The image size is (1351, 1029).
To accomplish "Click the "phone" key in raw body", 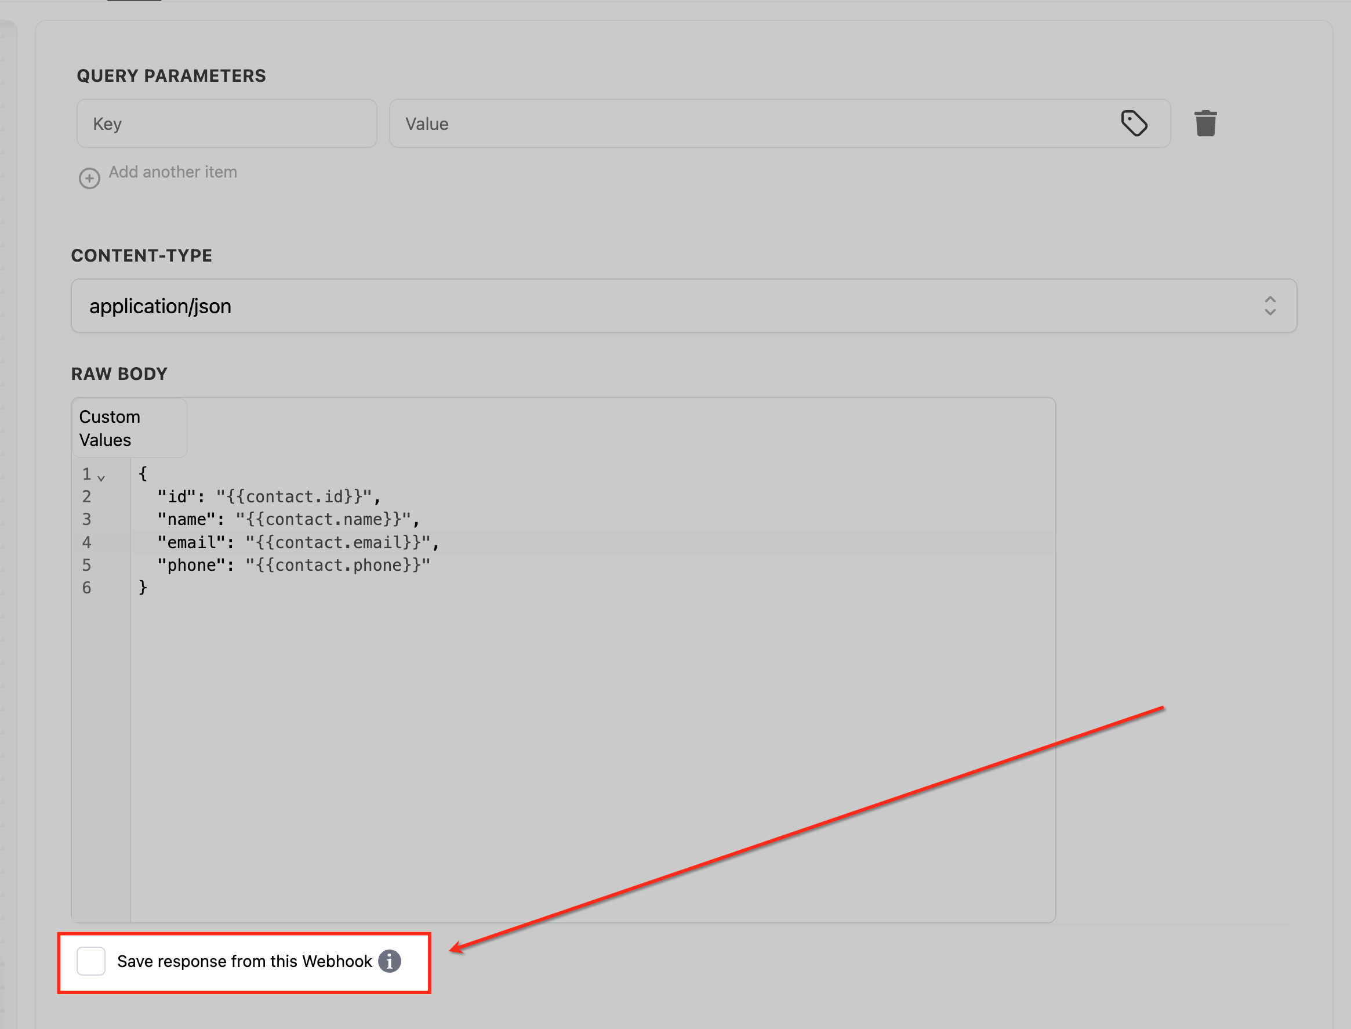I will tap(191, 566).
